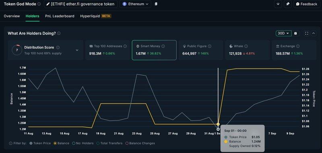The image size is (322, 153).
Task: Select the Smart Money card
Action: tap(154, 50)
